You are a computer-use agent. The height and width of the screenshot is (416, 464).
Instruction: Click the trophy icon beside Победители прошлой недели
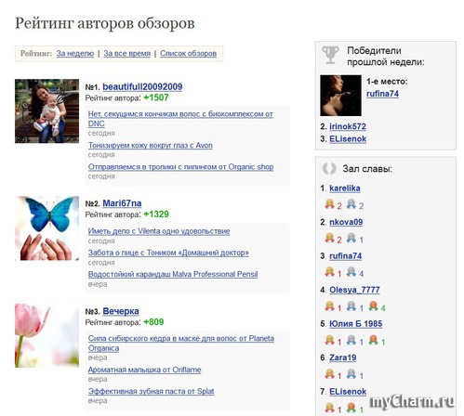click(330, 55)
